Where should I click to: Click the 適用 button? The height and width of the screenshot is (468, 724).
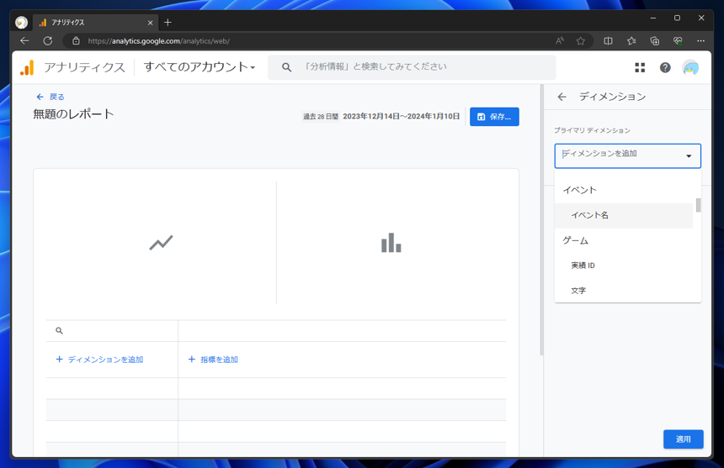point(684,439)
